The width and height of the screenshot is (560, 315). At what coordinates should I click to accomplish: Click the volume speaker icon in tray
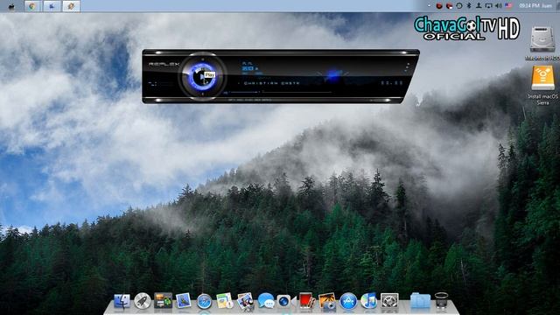pos(499,6)
